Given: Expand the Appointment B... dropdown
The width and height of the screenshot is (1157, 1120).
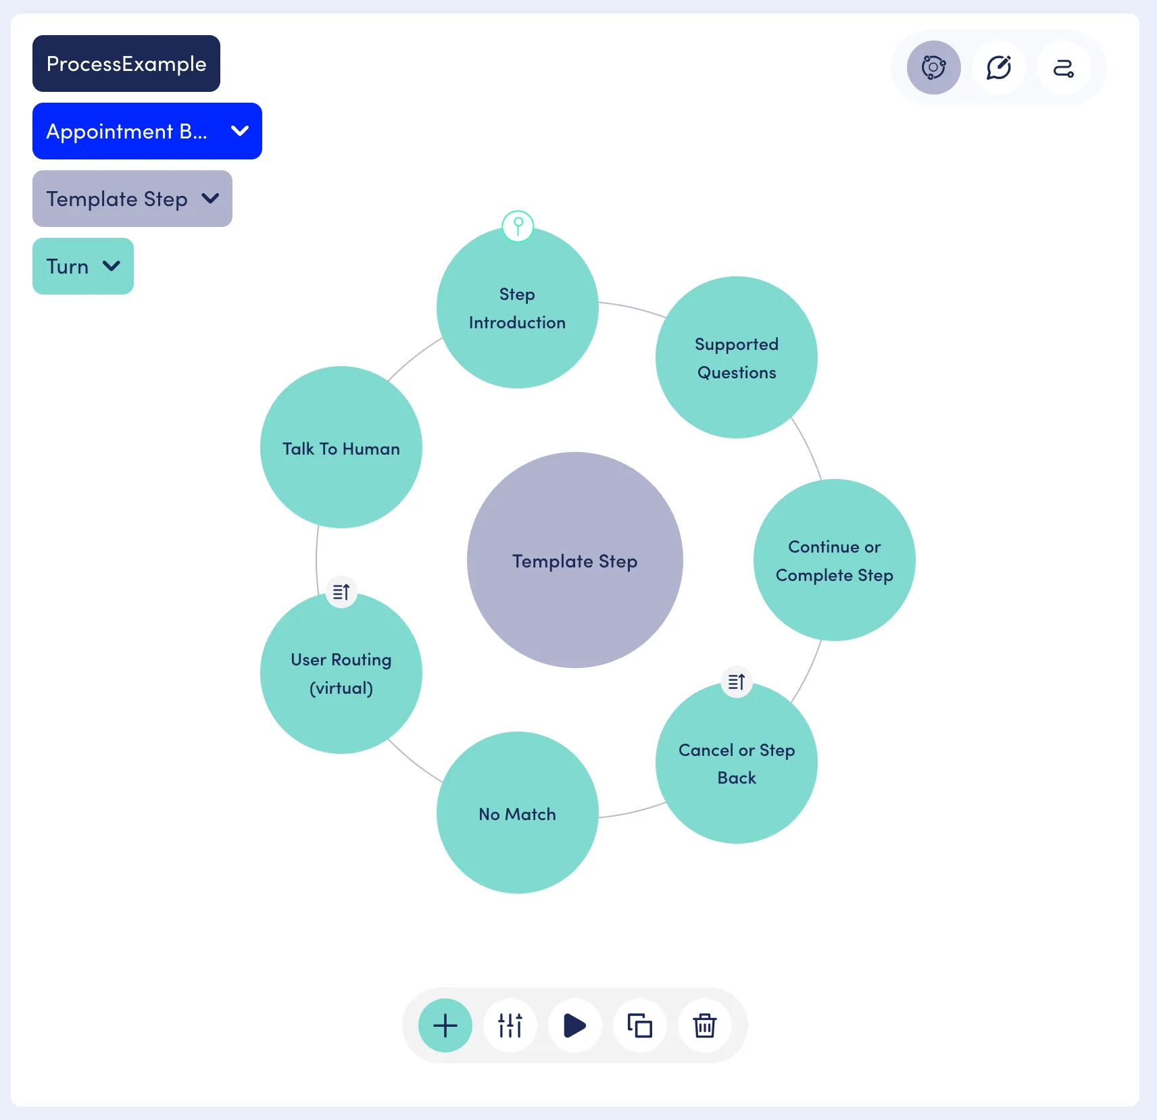Looking at the screenshot, I should (147, 131).
